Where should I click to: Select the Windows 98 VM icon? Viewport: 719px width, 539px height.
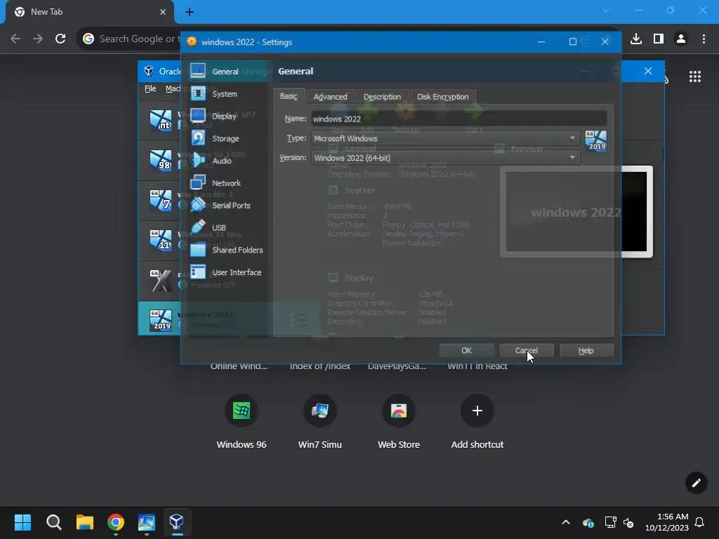tap(161, 161)
